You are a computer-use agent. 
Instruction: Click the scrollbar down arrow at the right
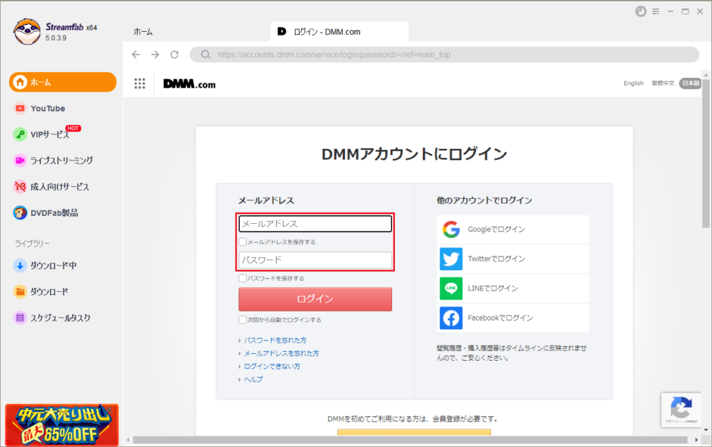pyautogui.click(x=706, y=430)
